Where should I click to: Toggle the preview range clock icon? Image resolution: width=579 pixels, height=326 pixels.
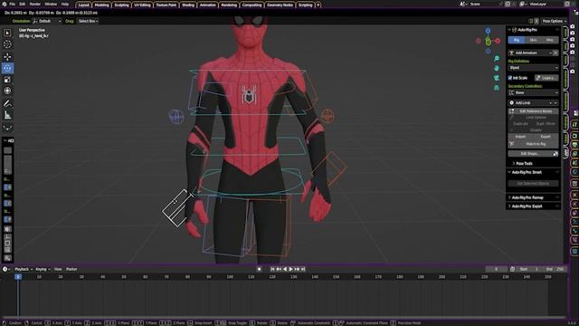point(513,269)
